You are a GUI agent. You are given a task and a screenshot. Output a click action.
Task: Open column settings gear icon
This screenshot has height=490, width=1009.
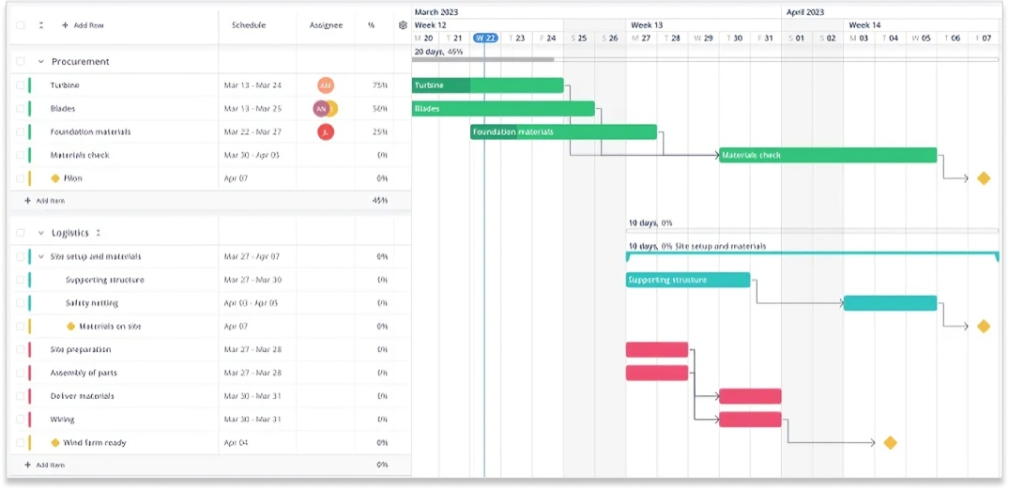403,25
